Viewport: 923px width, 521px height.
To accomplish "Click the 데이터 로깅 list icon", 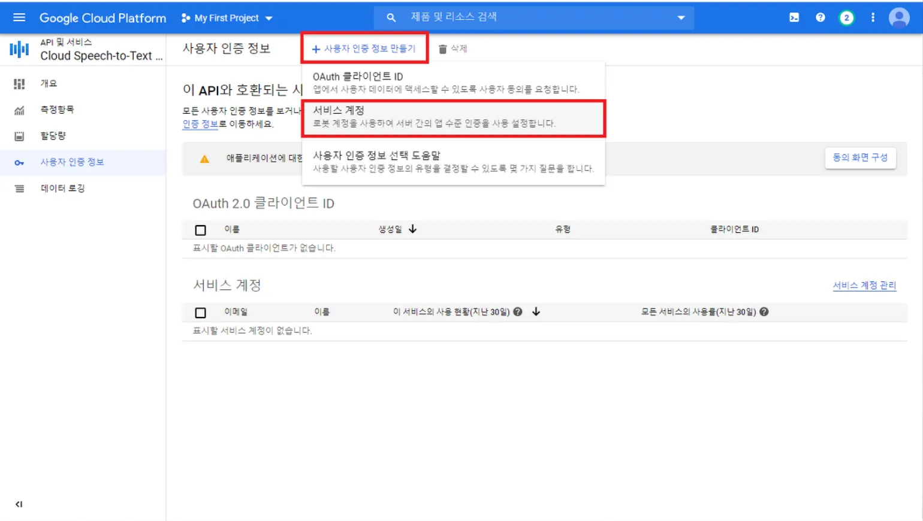I will tap(19, 189).
